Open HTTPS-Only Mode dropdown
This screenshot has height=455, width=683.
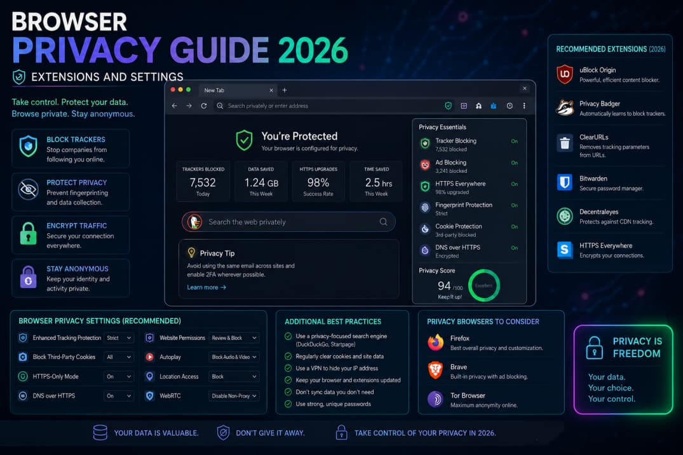pos(119,377)
